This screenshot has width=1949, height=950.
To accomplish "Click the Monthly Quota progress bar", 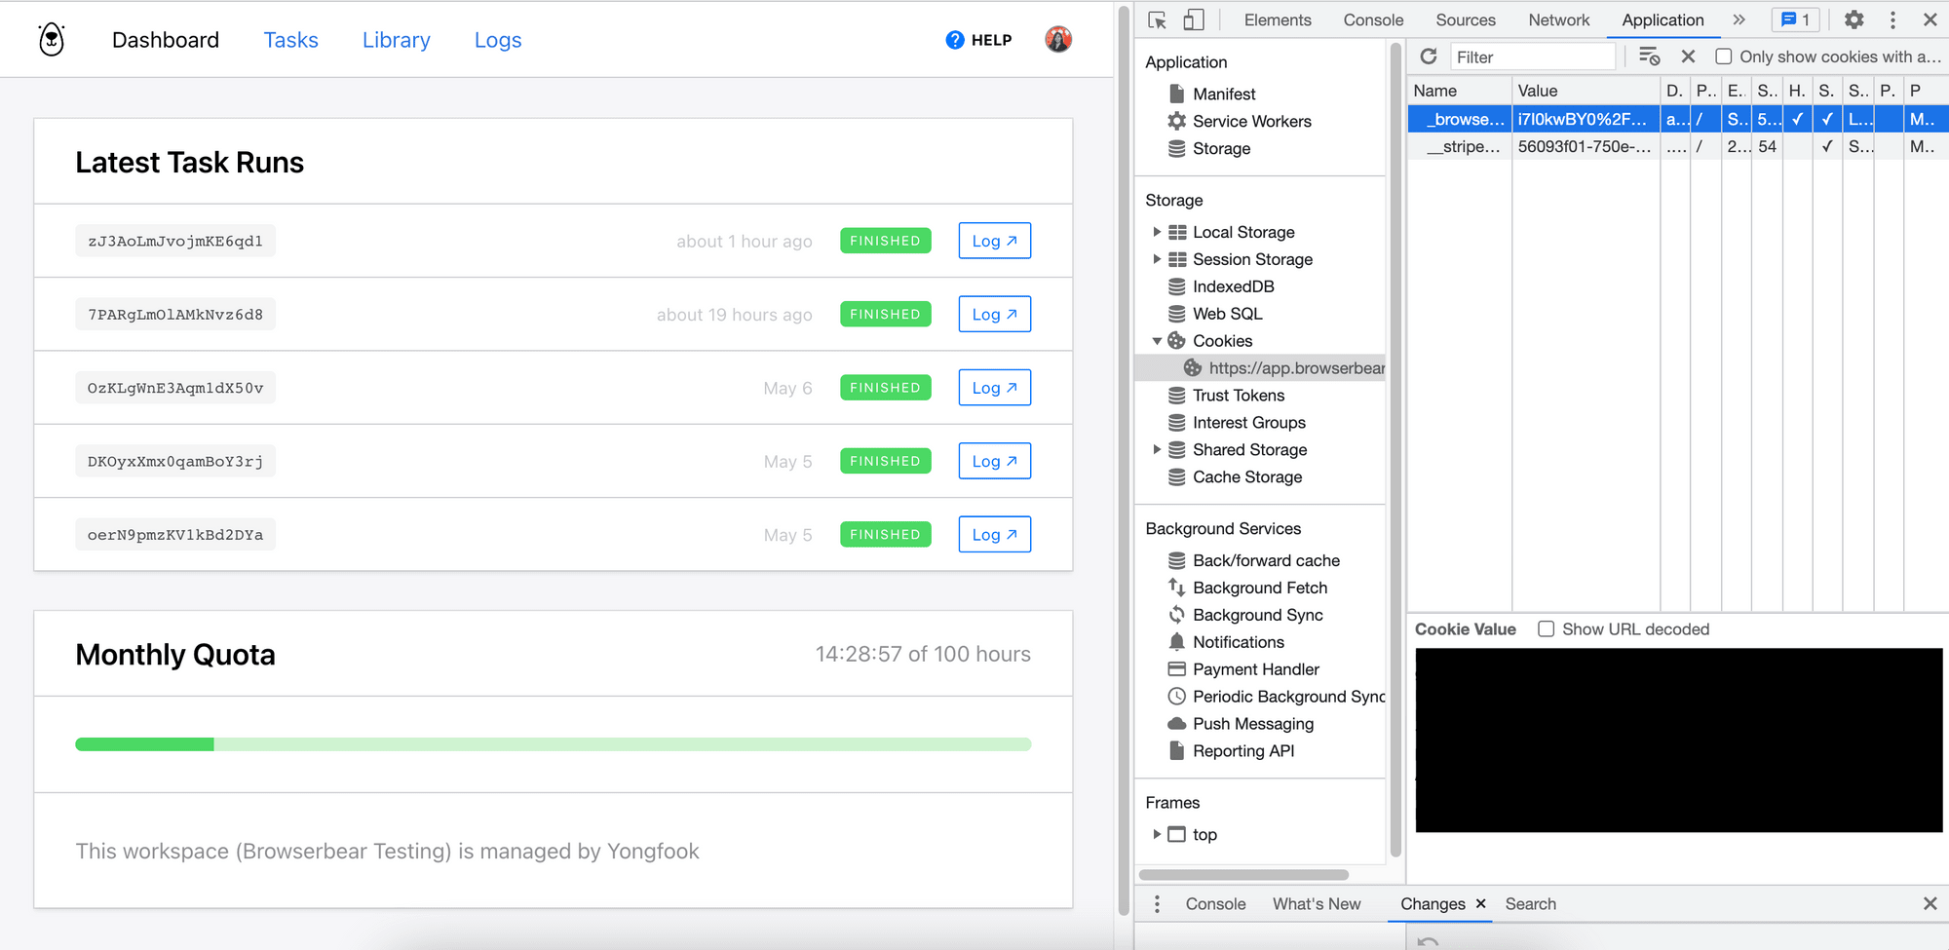I will pos(553,743).
